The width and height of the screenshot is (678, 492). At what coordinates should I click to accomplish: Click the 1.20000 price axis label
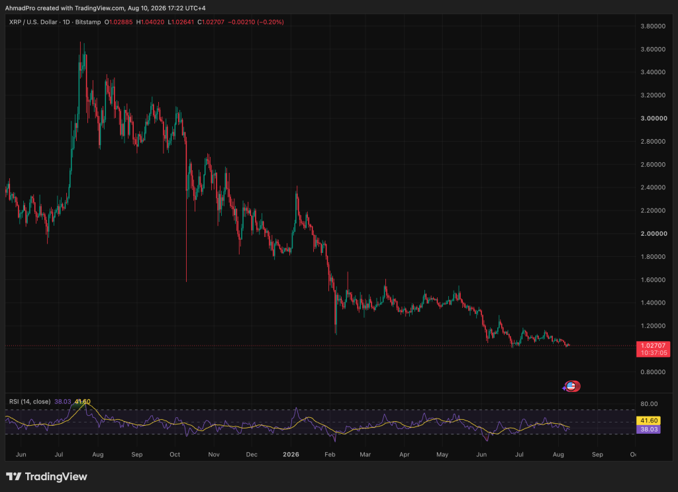coord(653,326)
